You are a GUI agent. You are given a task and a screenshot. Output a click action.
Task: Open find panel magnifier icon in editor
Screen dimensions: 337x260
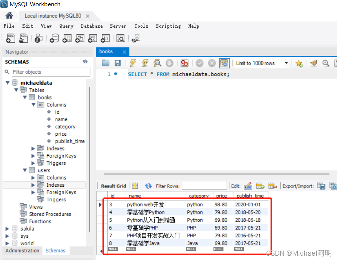coord(326,63)
